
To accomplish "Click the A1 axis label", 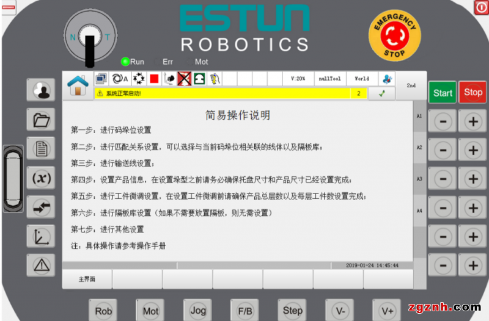I will [419, 116].
